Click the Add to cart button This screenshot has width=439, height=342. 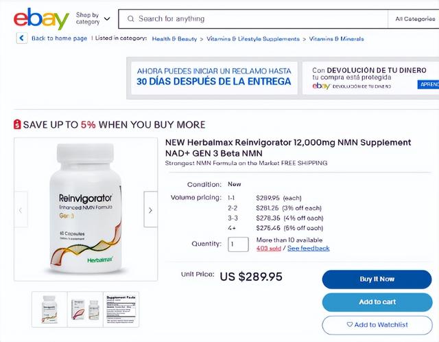coord(377,302)
